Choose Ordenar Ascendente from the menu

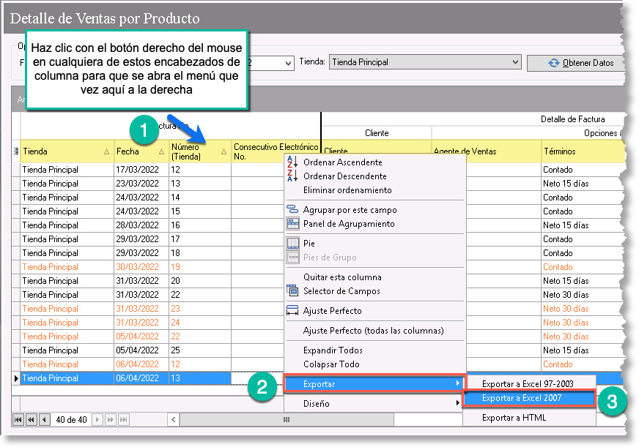click(375, 162)
